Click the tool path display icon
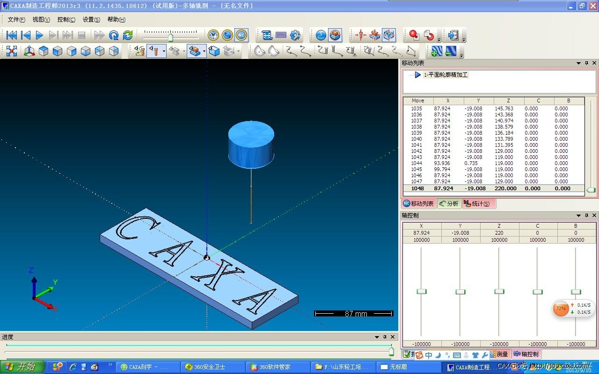Viewport: 599px width, 374px height. click(139, 51)
